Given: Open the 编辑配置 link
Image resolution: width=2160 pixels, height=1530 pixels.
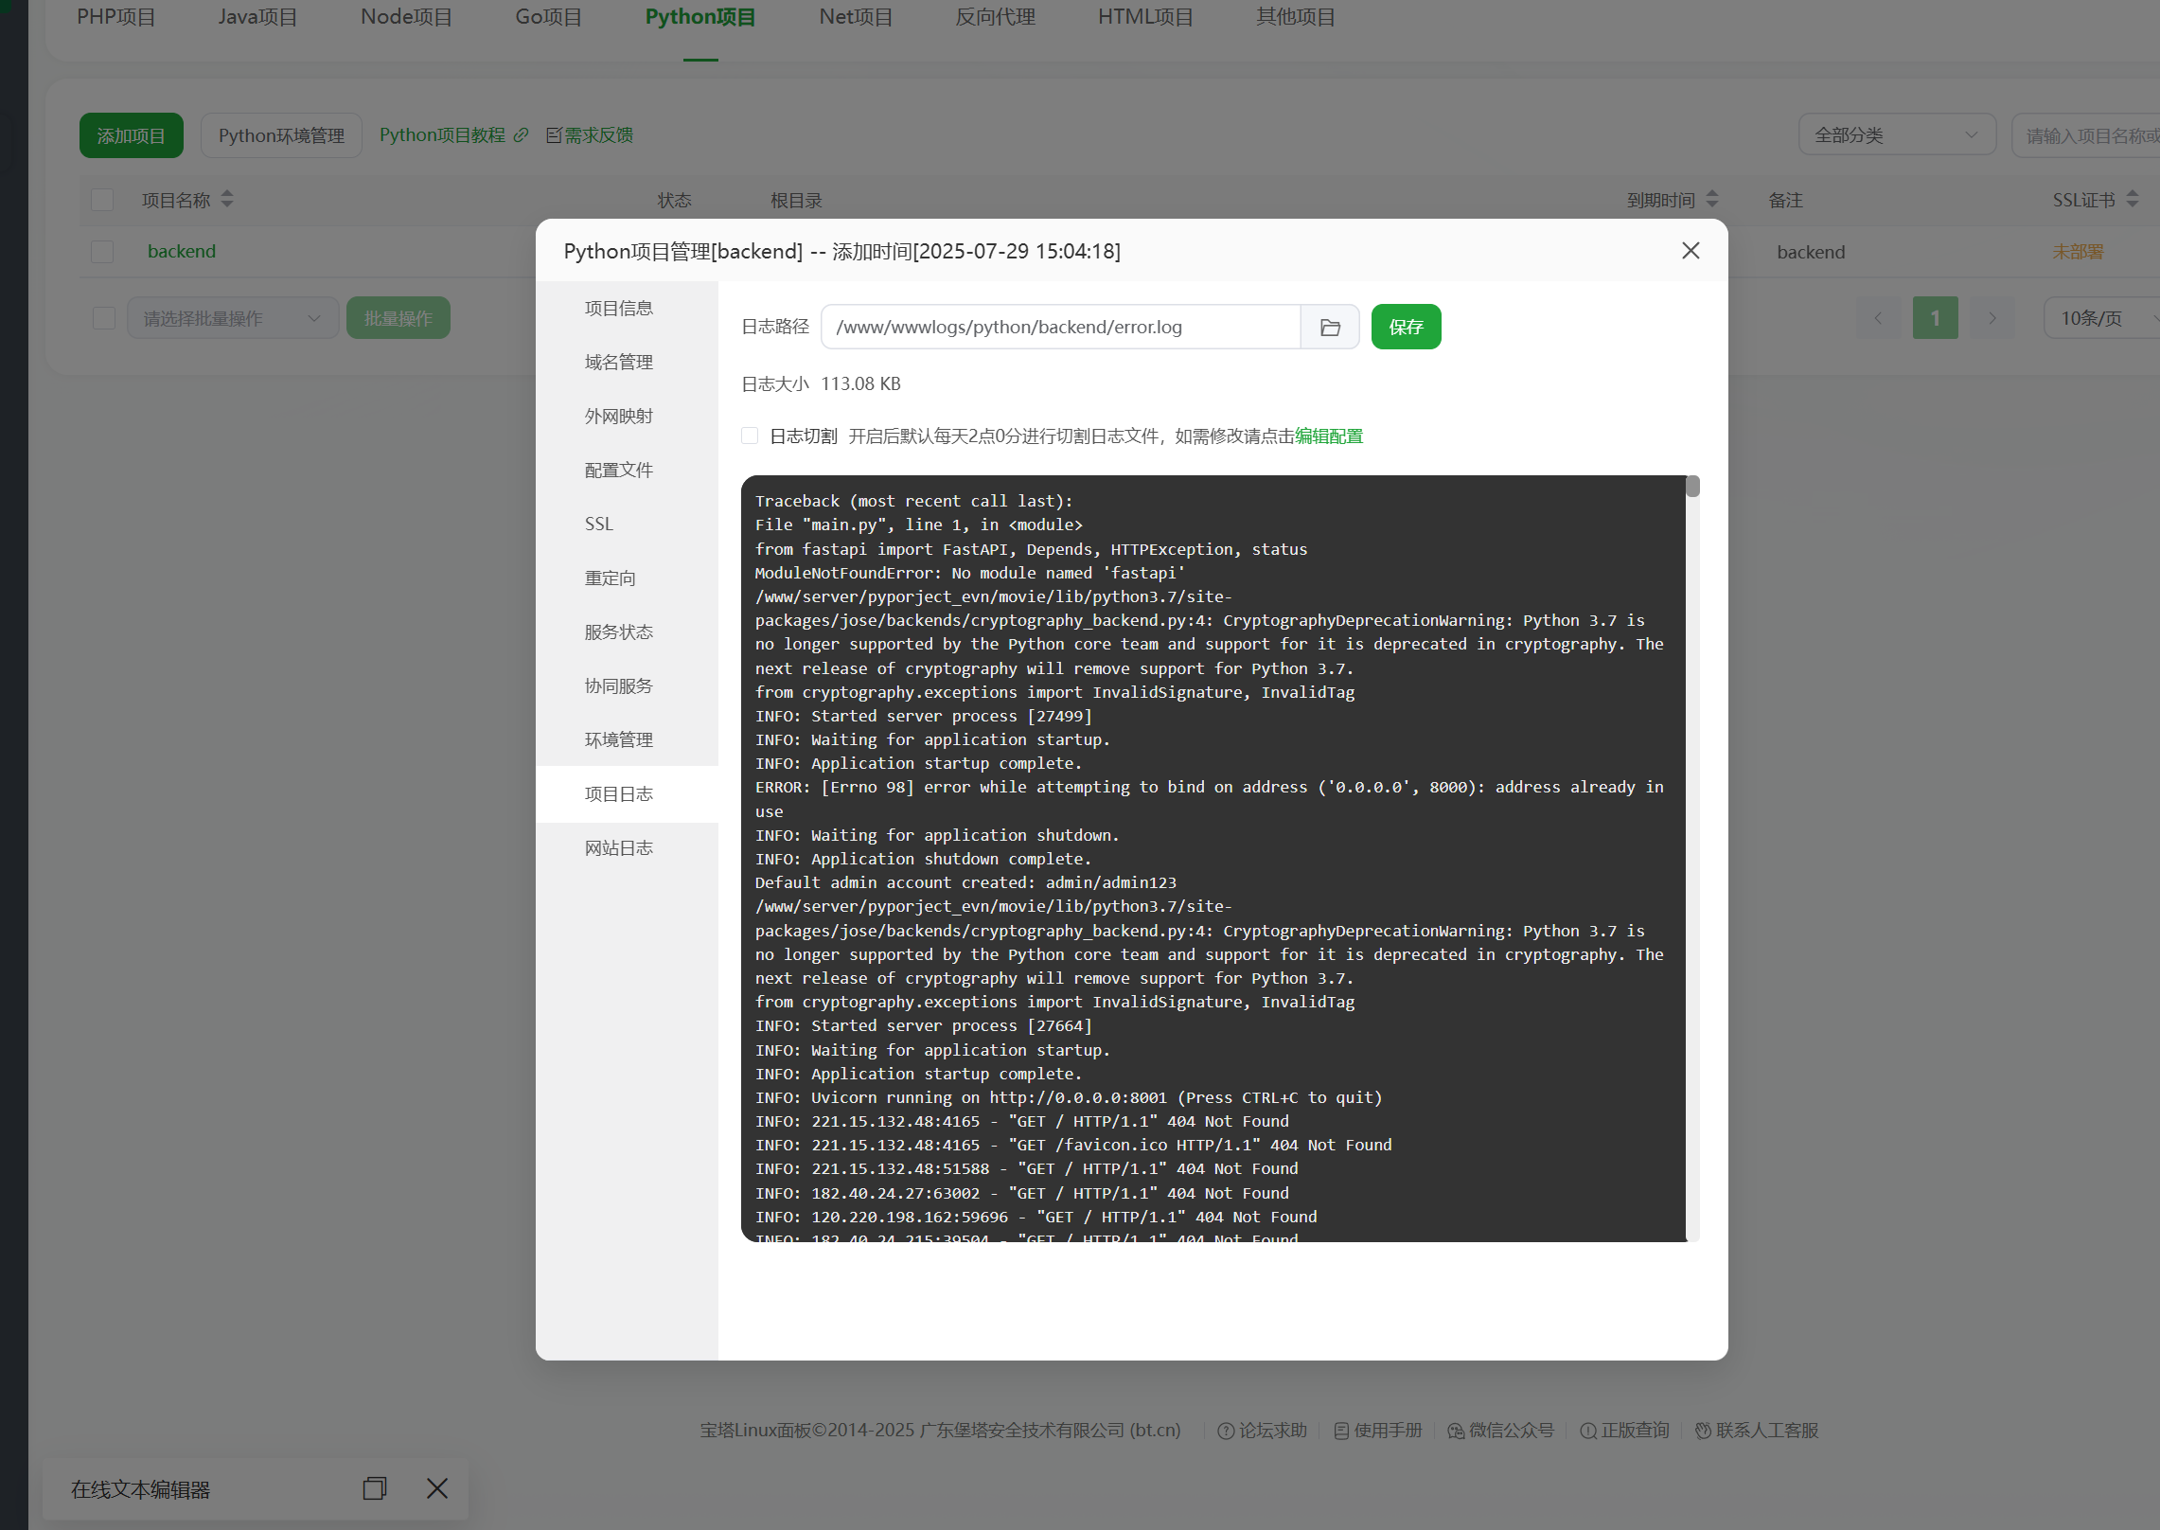Looking at the screenshot, I should [1329, 436].
